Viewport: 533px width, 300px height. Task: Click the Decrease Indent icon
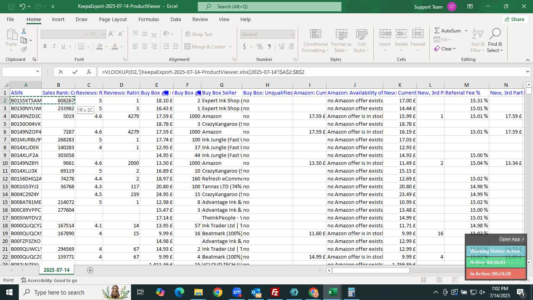tap(167, 46)
